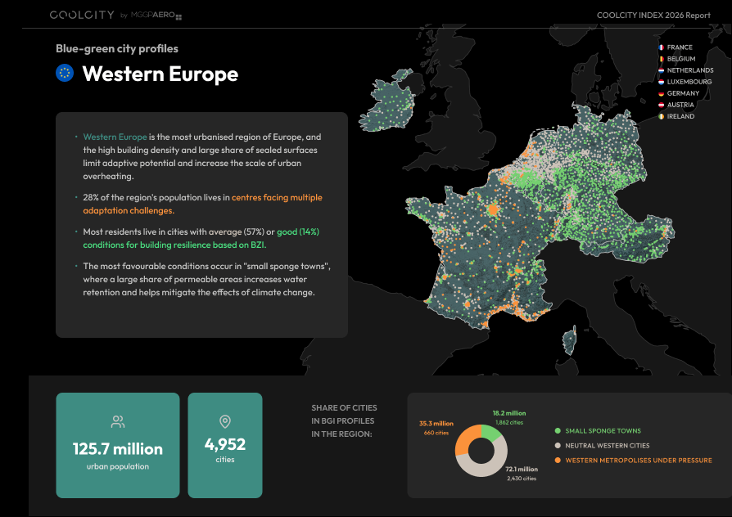Click 'WESTERN METROPOLISES UNDER PRESSURE' legend label
This screenshot has height=517, width=732.
pyautogui.click(x=639, y=460)
